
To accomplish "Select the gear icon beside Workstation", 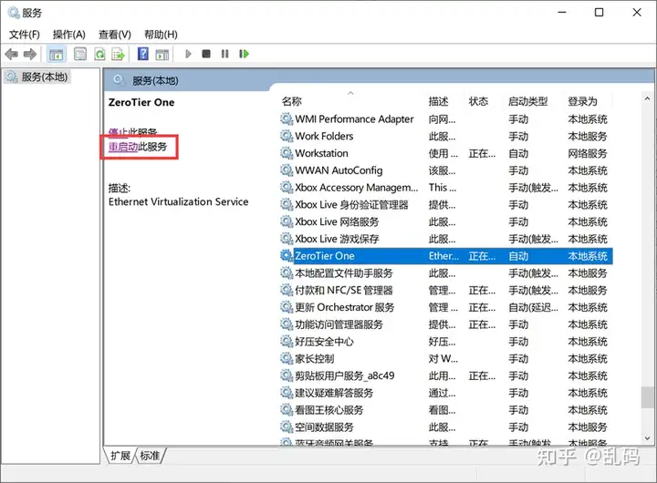I will pyautogui.click(x=287, y=153).
